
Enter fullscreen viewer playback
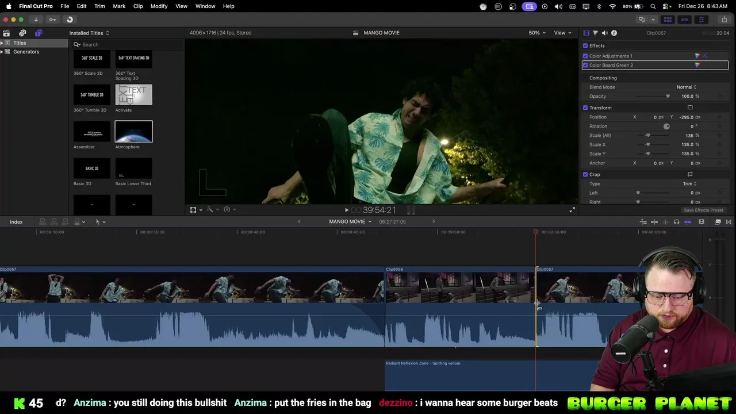point(572,210)
